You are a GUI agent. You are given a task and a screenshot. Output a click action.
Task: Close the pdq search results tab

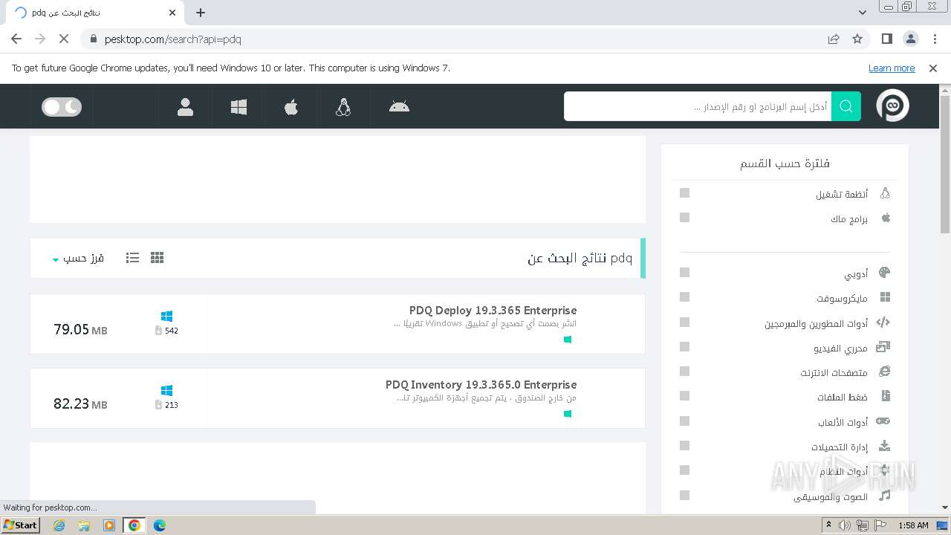[172, 13]
